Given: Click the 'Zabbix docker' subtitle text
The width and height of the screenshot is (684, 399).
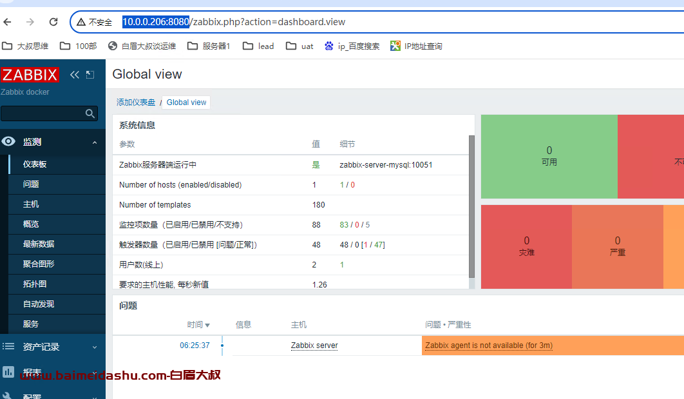Looking at the screenshot, I should click(x=25, y=92).
